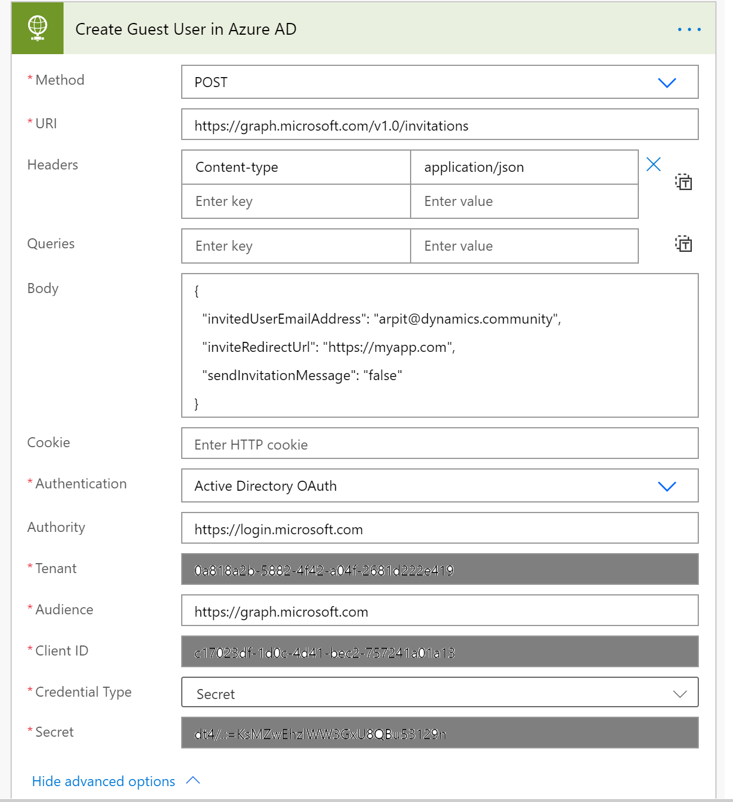Click the action title Create Guest User
The width and height of the screenshot is (733, 802).
point(186,29)
